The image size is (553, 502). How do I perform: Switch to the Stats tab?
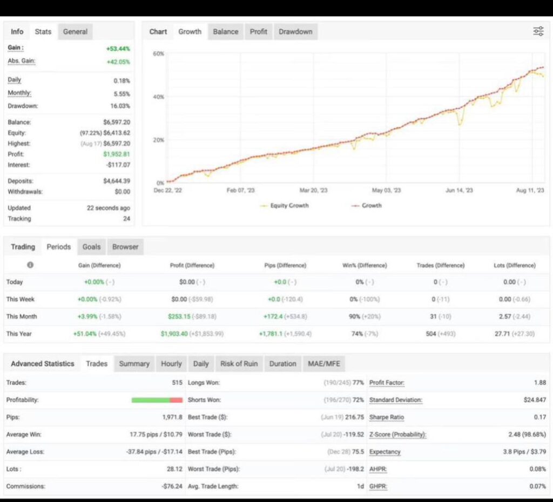[x=43, y=31]
